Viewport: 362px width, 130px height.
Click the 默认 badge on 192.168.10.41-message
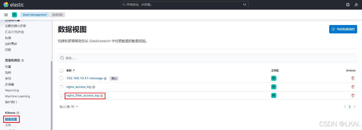[114, 79]
